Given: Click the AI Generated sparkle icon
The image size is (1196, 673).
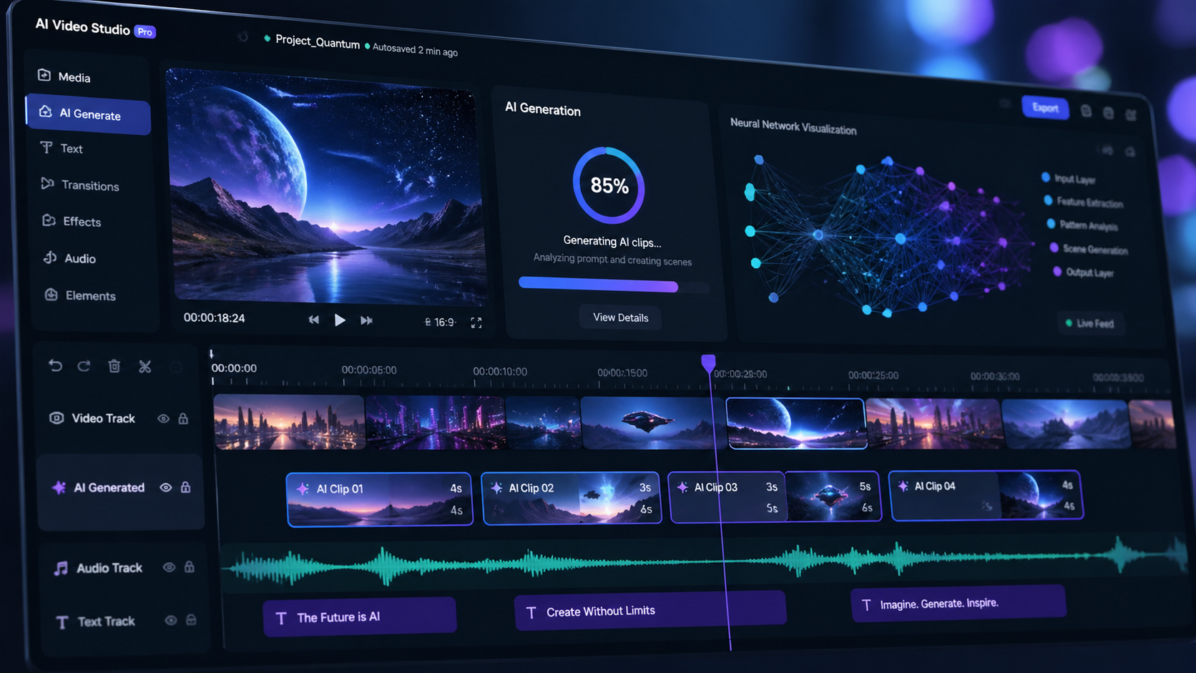Looking at the screenshot, I should point(59,487).
